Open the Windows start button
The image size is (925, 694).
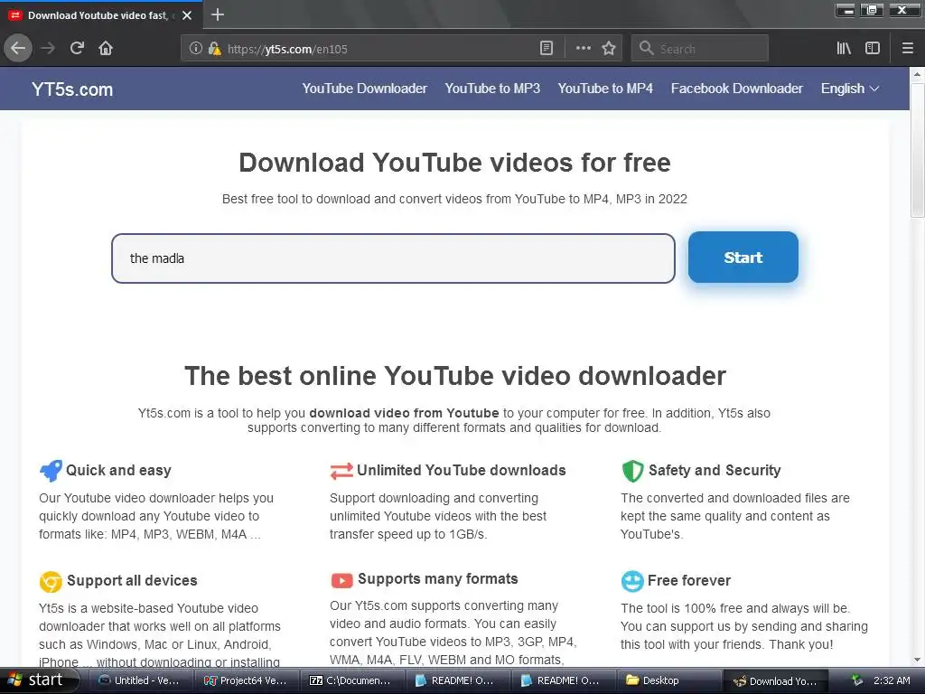(x=39, y=680)
